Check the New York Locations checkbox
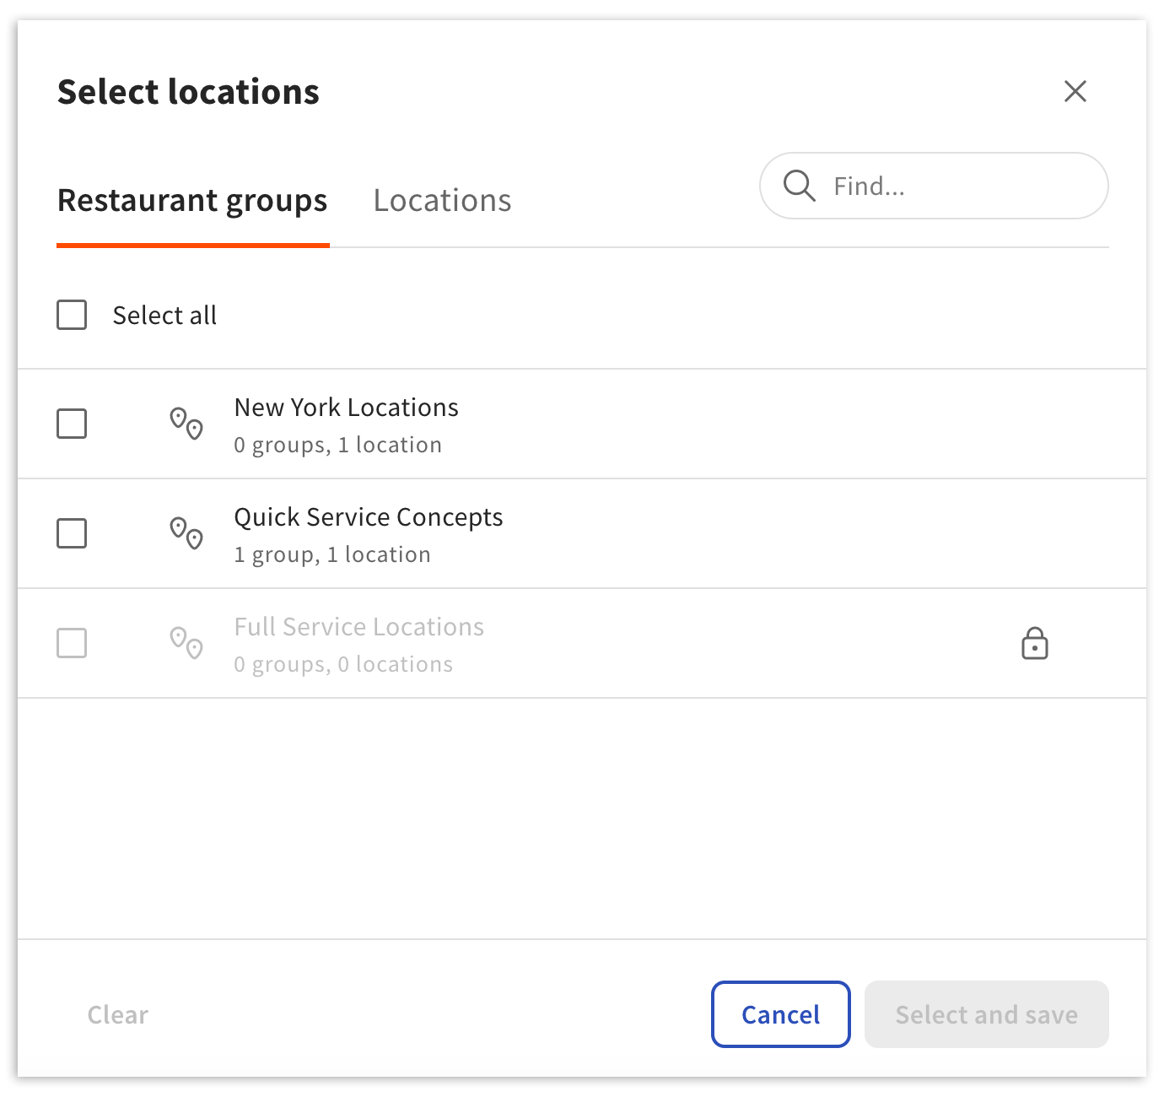1164x1097 pixels. [71, 424]
